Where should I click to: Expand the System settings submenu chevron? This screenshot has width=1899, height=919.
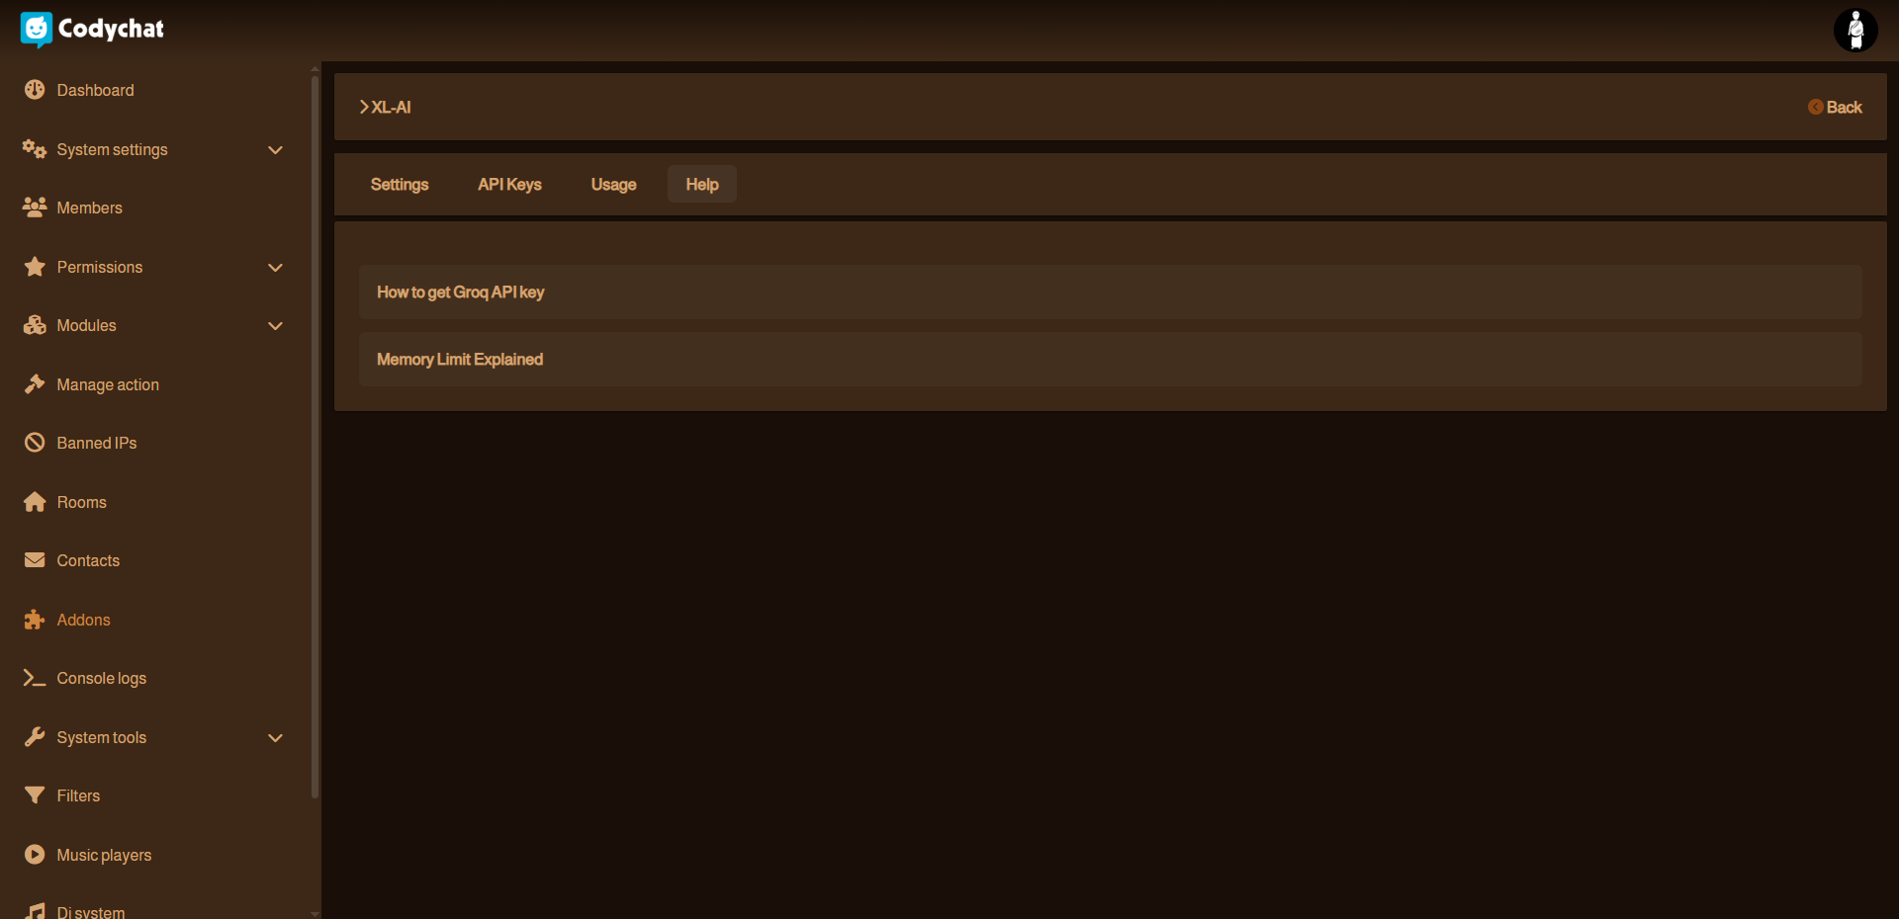pyautogui.click(x=276, y=150)
